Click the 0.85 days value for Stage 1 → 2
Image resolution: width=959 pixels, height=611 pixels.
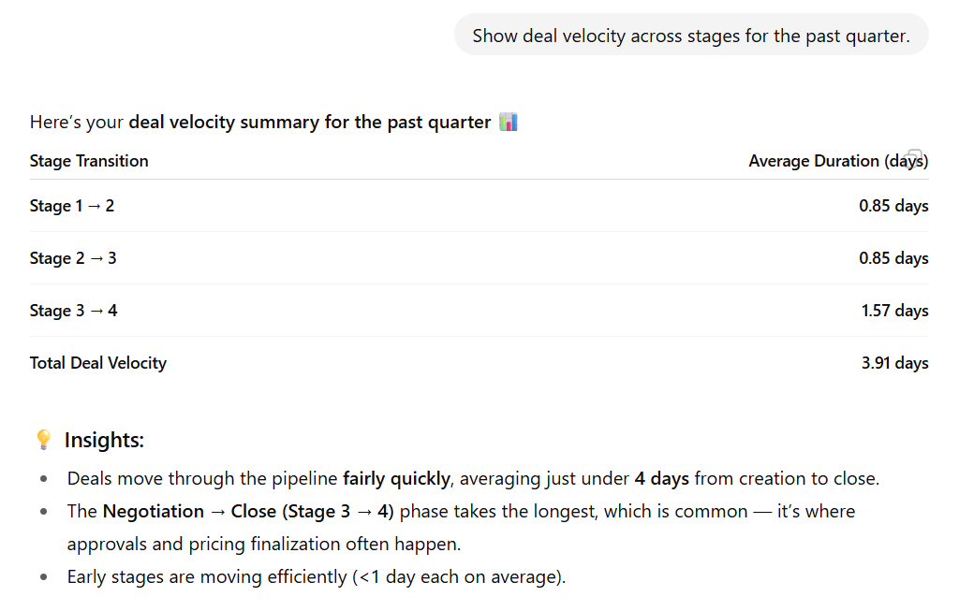[893, 206]
